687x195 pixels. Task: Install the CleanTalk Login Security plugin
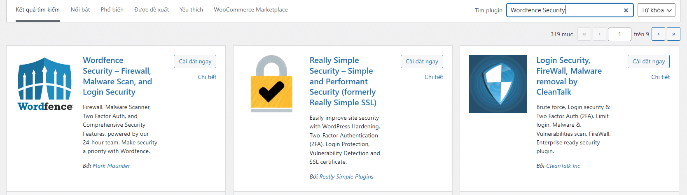pyautogui.click(x=649, y=61)
